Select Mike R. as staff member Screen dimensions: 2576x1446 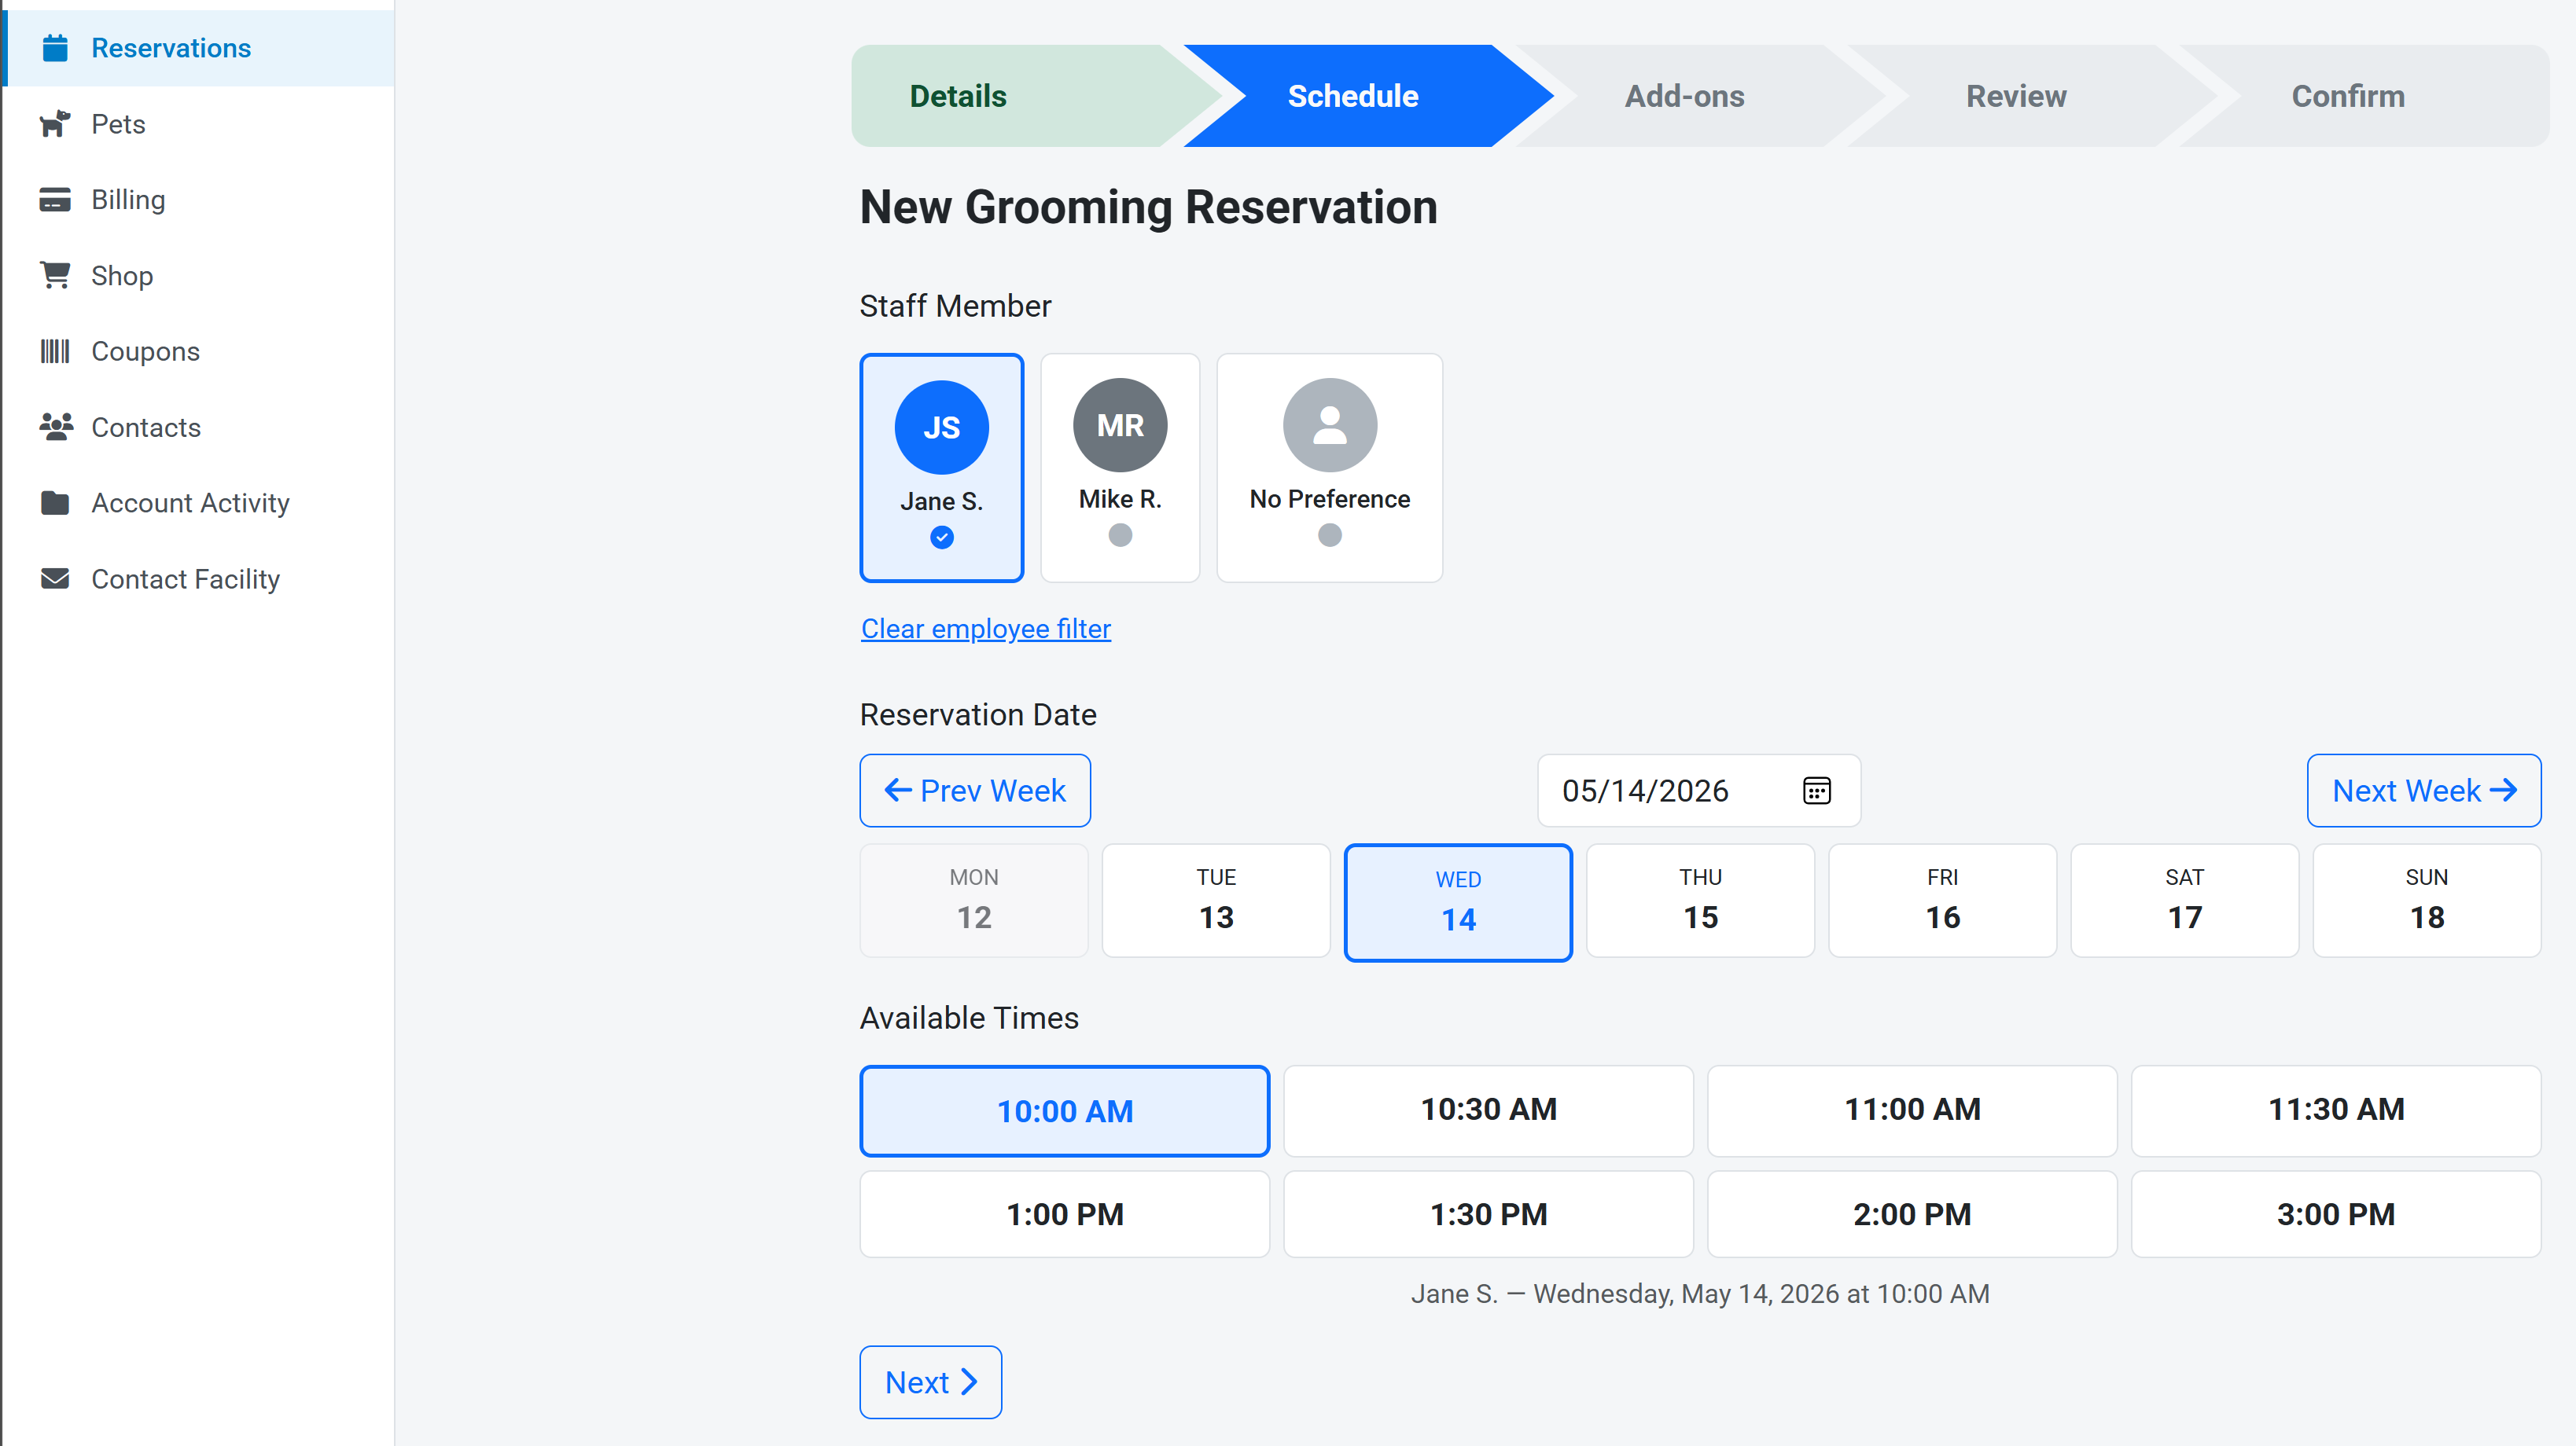(1120, 468)
